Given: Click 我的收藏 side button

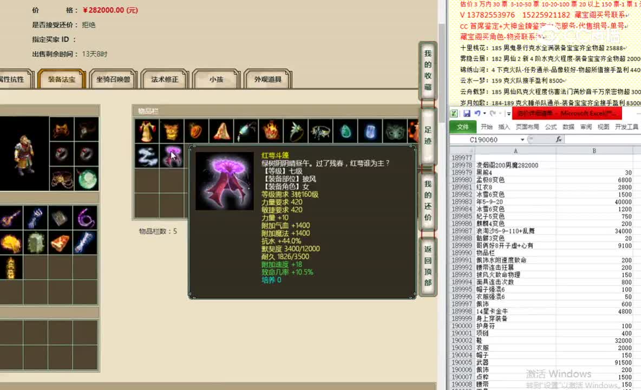Looking at the screenshot, I should point(428,70).
